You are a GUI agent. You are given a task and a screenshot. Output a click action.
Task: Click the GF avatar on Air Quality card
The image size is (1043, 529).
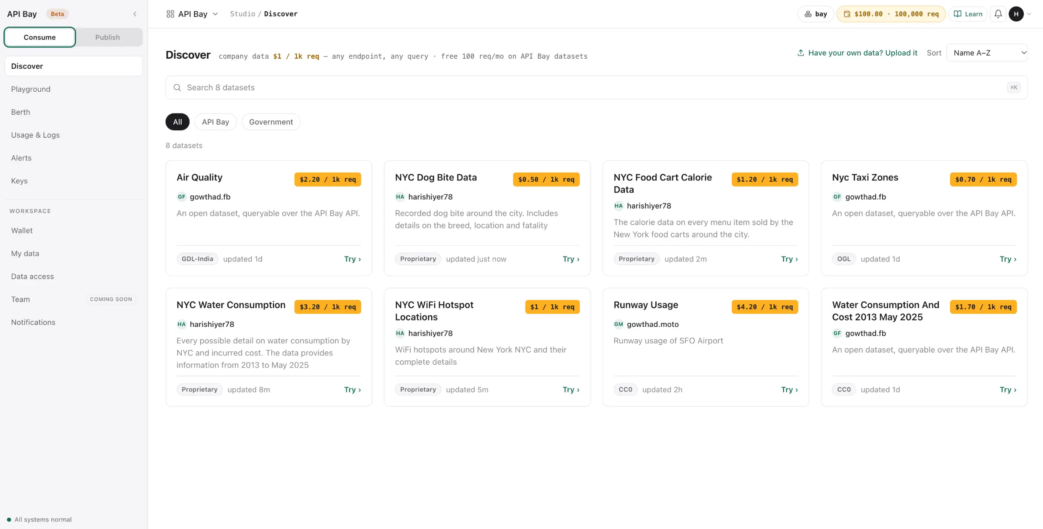pyautogui.click(x=182, y=197)
